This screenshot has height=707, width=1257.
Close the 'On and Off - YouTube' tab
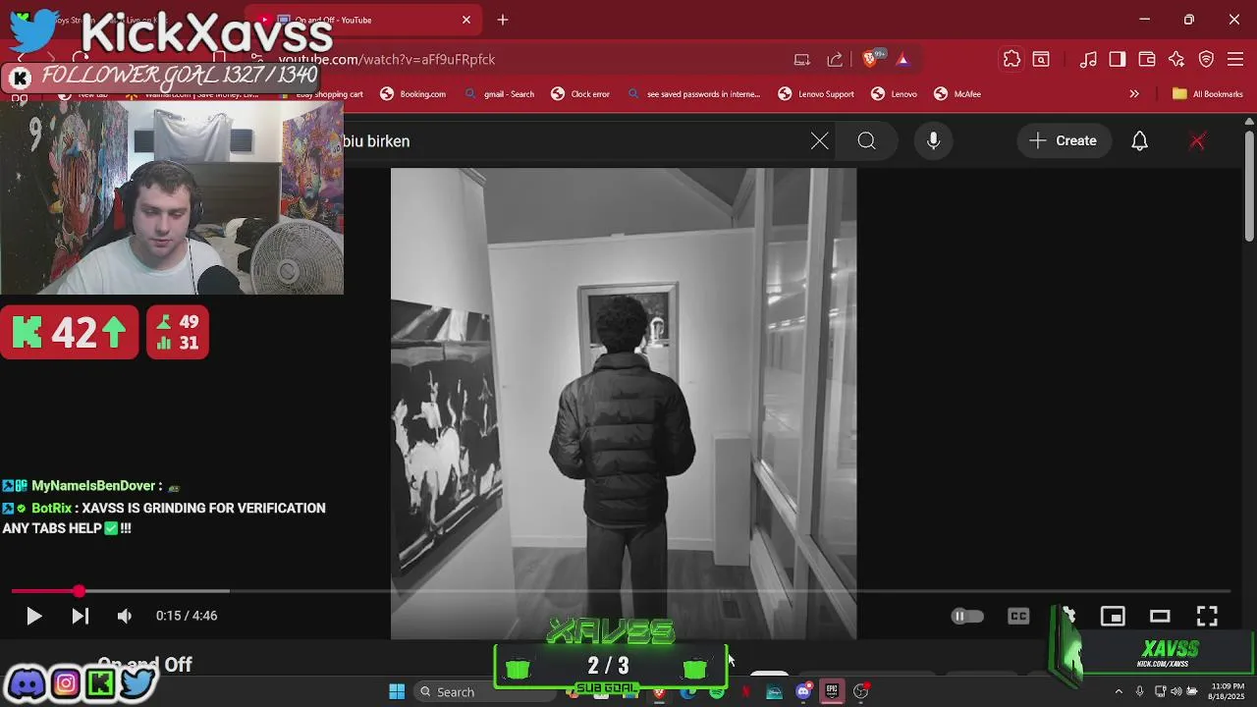tap(466, 20)
